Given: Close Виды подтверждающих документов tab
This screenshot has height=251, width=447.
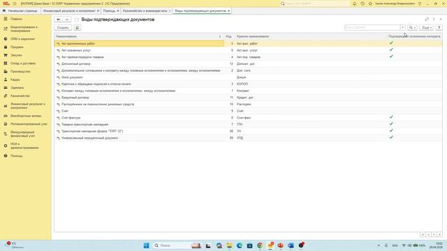Looking at the screenshot, I should click(x=228, y=11).
